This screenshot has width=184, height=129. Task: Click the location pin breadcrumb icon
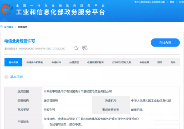1,27
